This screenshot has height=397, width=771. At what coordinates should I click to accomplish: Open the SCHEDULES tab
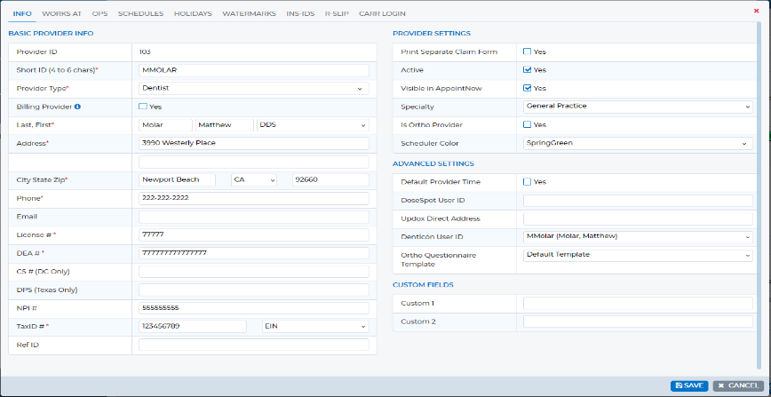coord(140,14)
